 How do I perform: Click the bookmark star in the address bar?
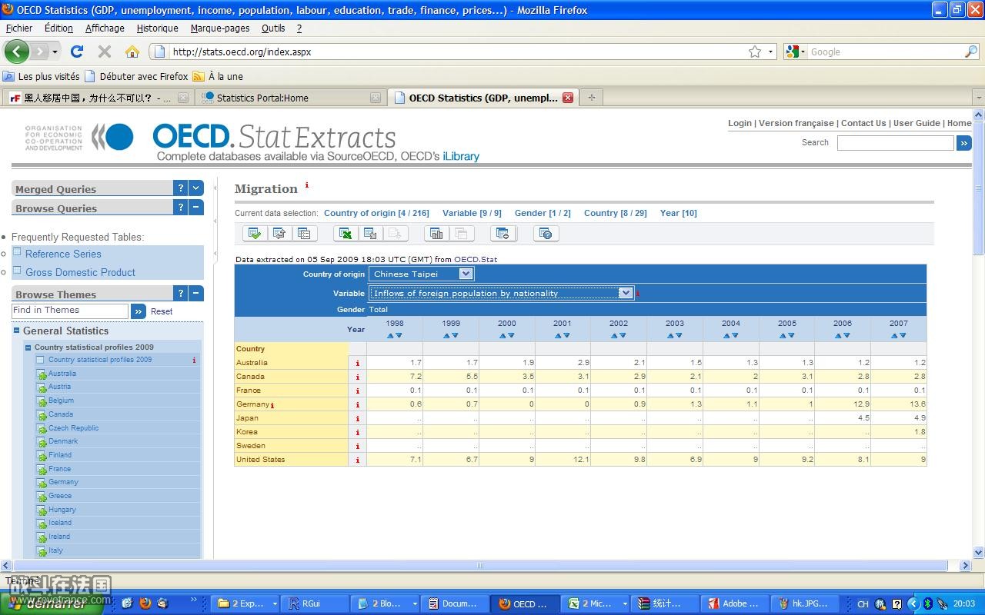pos(755,52)
